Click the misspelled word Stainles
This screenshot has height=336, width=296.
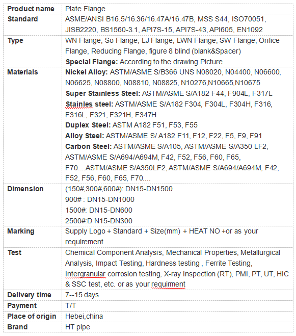pos(79,104)
